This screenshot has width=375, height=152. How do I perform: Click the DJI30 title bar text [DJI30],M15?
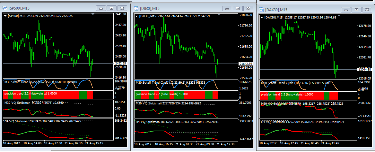pos(150,9)
